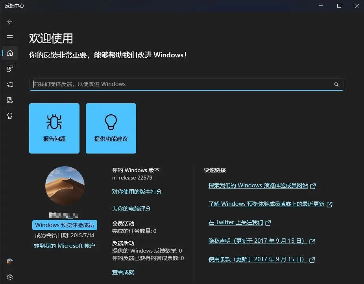Click the bug icon on 报告问题 tile
This screenshot has width=364, height=284.
click(54, 122)
